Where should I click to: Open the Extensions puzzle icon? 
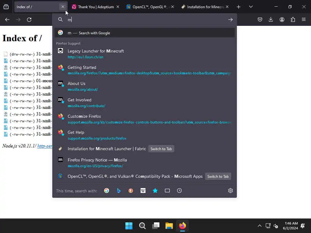click(x=293, y=19)
